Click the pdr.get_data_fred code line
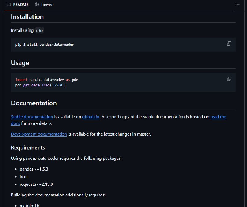Image resolution: width=247 pixels, height=207 pixels. pyautogui.click(x=40, y=85)
